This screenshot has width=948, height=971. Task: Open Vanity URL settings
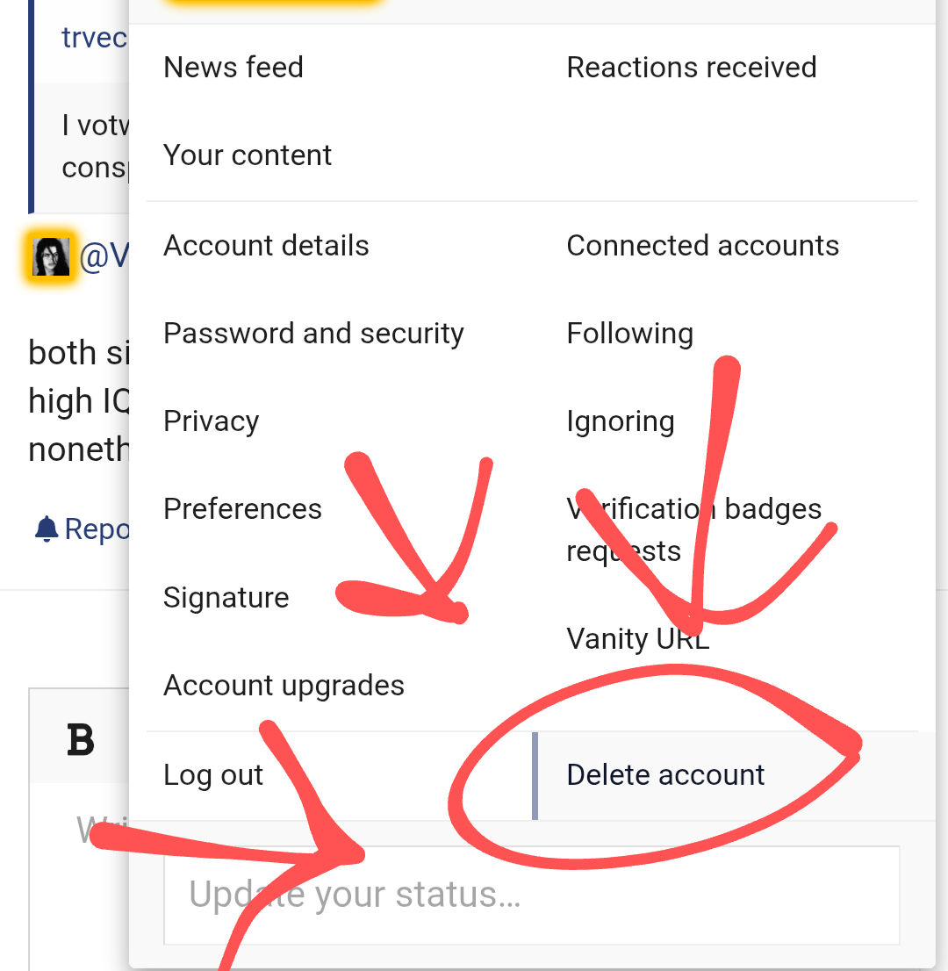click(x=638, y=638)
